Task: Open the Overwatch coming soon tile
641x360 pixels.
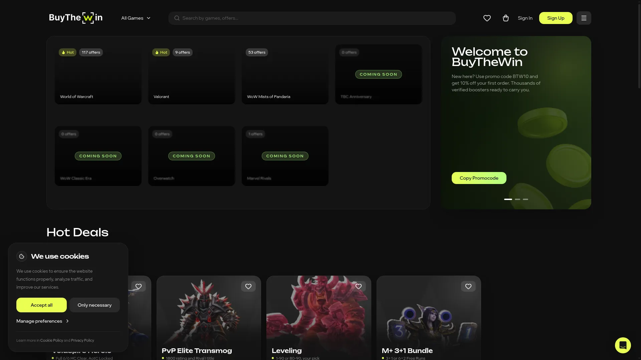Action: tap(192, 156)
